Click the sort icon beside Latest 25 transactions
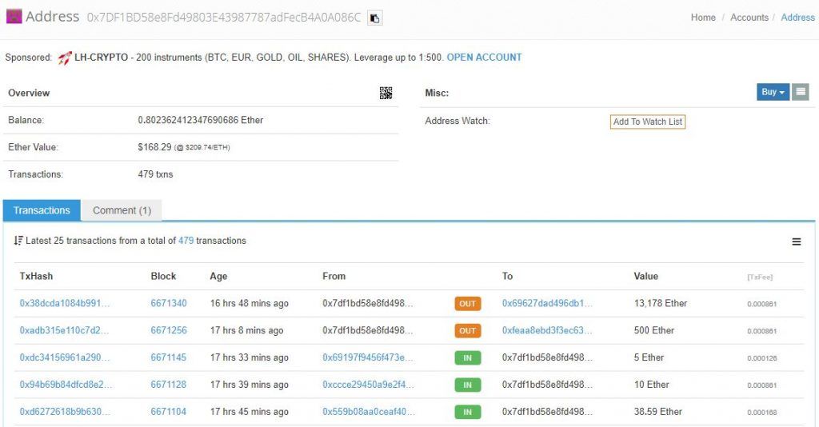Screen dimensions: 819x427 point(18,241)
